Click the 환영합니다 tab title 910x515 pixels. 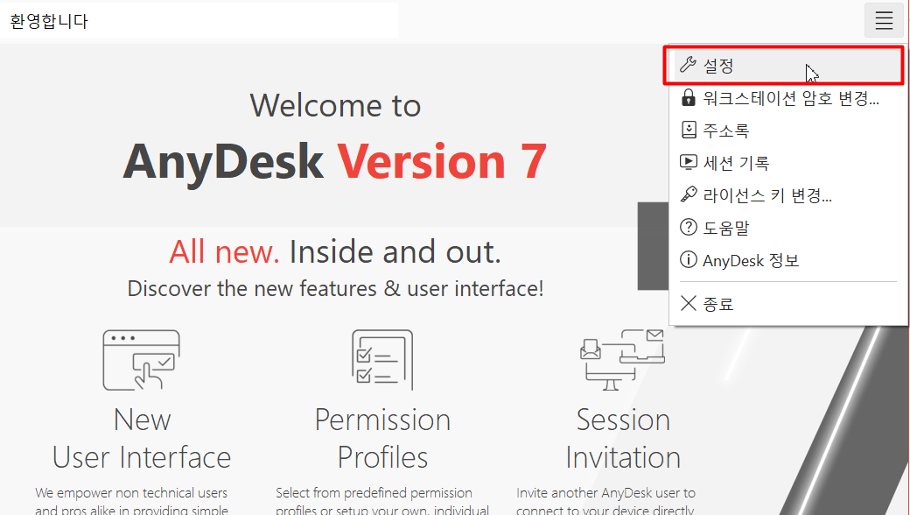click(49, 22)
